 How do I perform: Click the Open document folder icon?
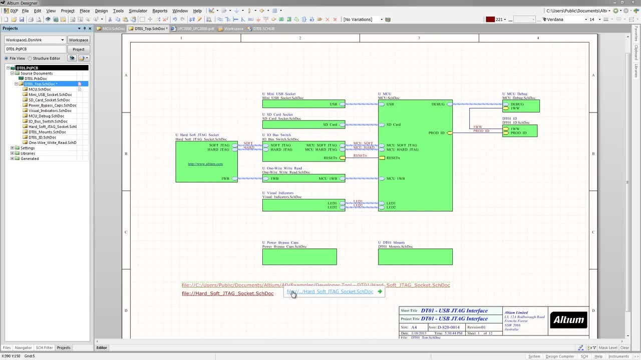click(14, 19)
